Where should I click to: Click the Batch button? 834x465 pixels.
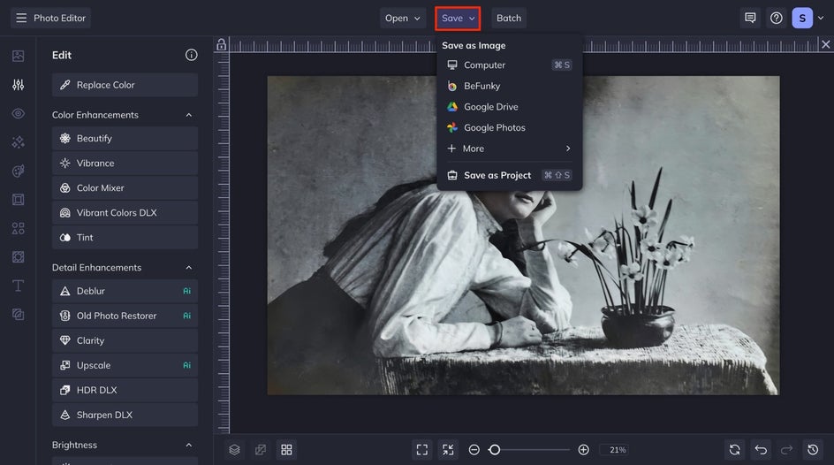(x=509, y=18)
